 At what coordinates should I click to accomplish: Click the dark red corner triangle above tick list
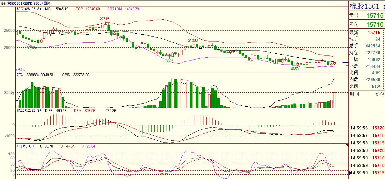pyautogui.click(x=347, y=145)
